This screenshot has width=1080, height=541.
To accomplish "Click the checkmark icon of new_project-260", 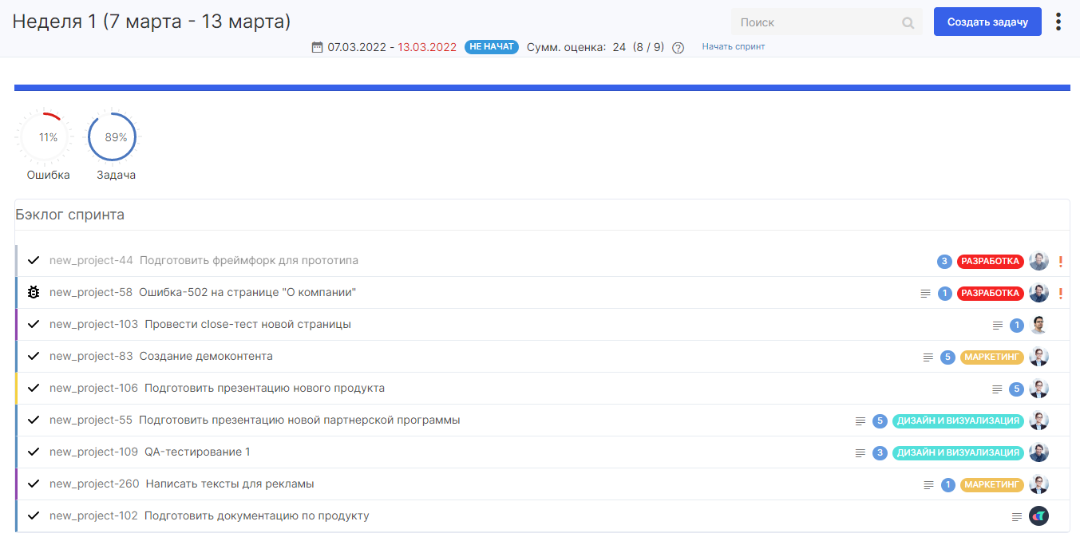I will pos(34,484).
